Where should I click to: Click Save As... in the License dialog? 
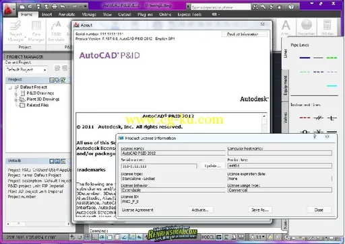[x=260, y=210]
